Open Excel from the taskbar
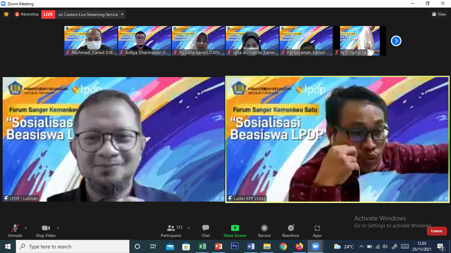 coord(202,246)
